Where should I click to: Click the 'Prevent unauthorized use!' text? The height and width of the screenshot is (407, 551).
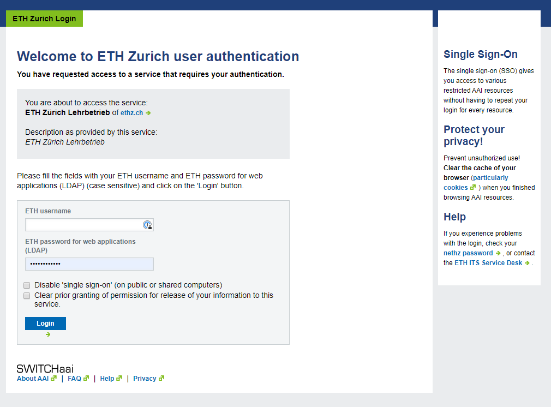pos(481,158)
